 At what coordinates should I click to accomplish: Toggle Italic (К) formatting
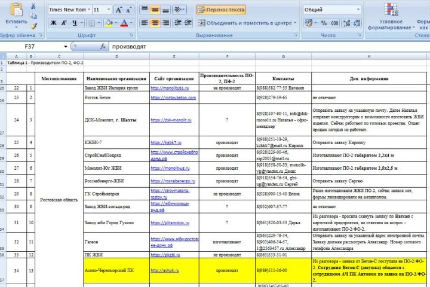tap(64, 23)
